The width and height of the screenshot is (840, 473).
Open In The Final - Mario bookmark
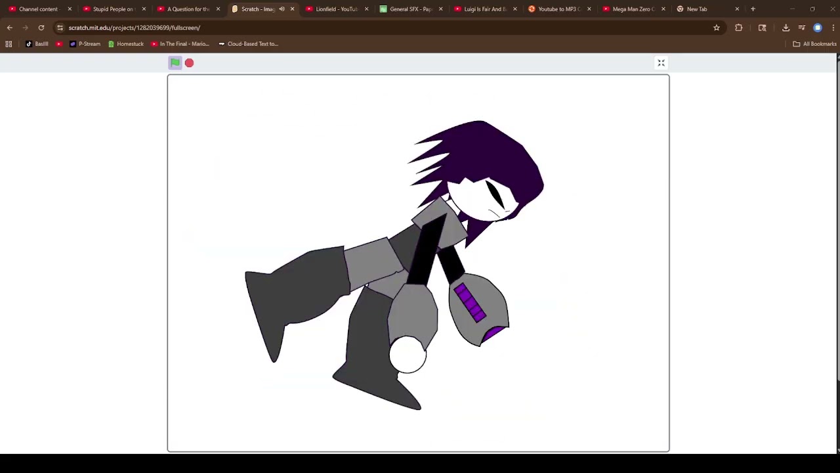click(180, 44)
